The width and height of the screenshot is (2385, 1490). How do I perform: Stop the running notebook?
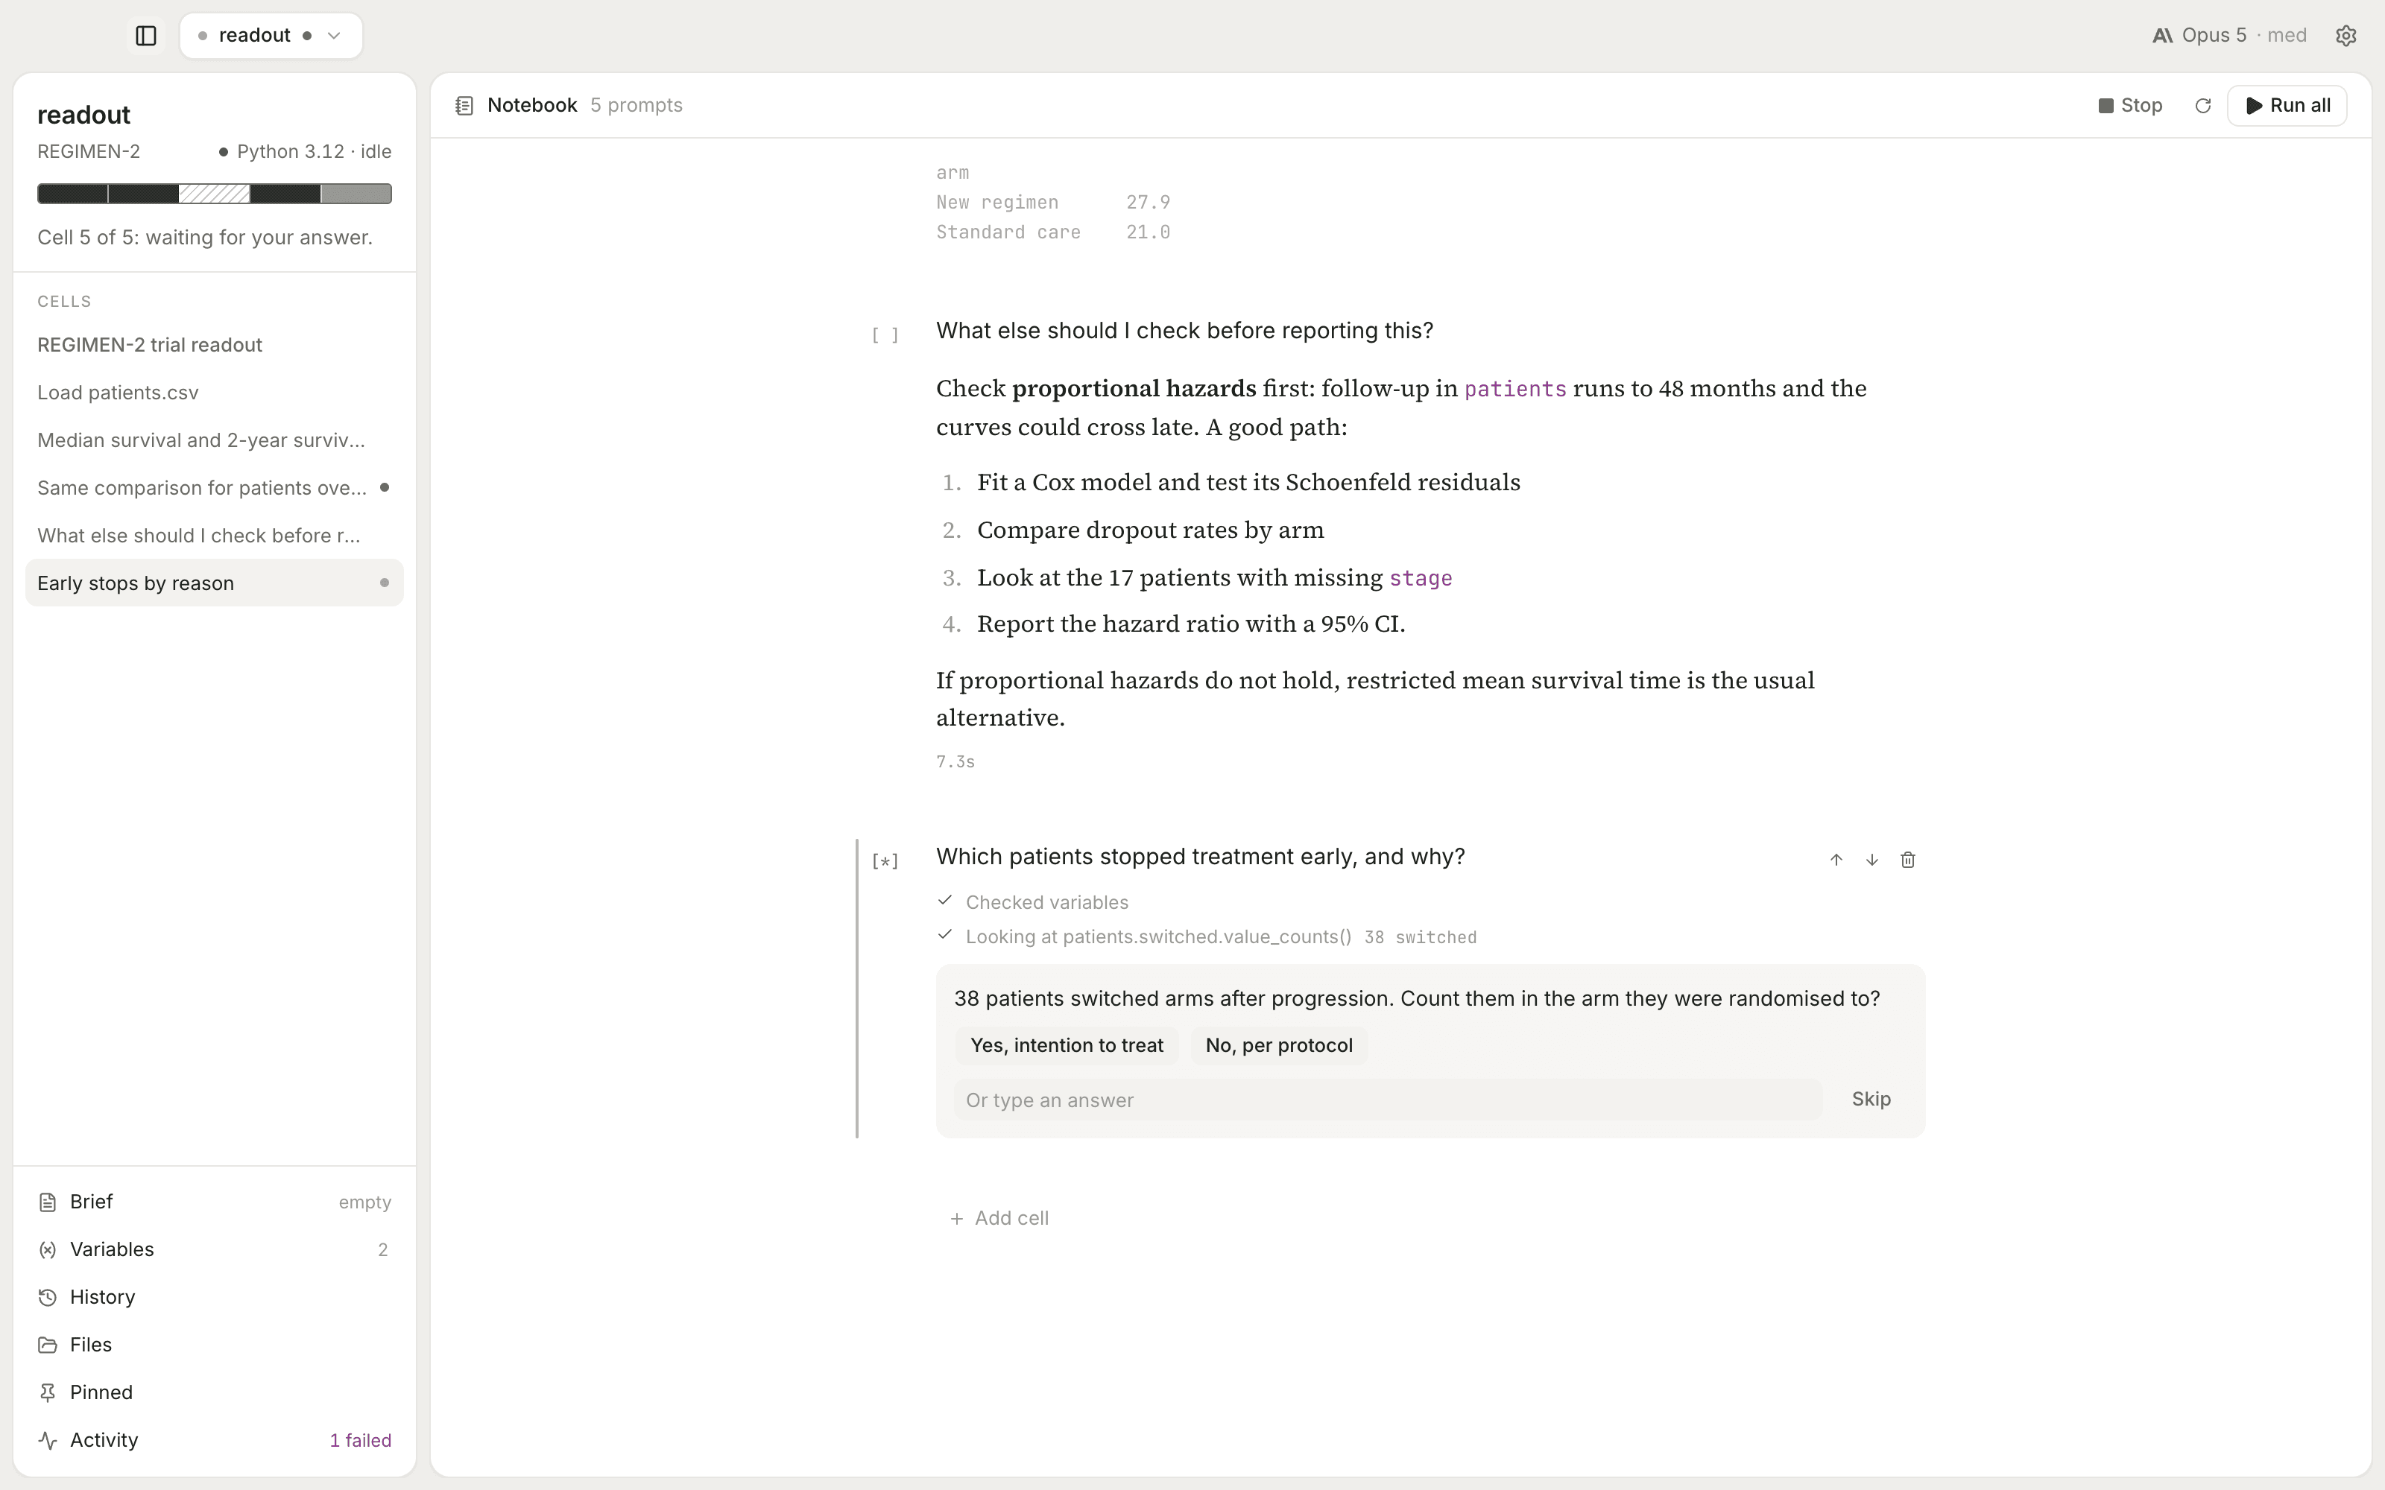coord(2130,106)
